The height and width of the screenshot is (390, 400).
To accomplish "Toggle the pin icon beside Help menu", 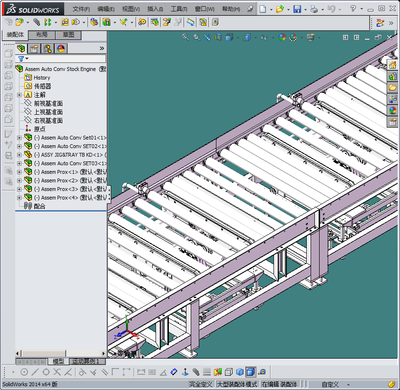I will [x=250, y=9].
